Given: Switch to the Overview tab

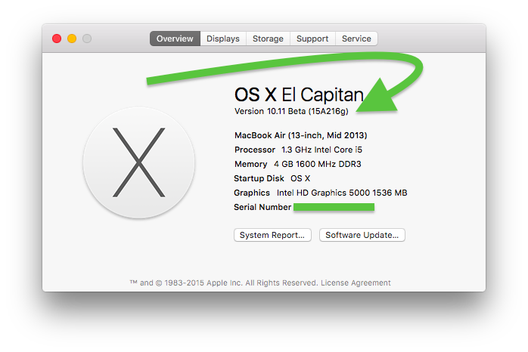Looking at the screenshot, I should 175,39.
